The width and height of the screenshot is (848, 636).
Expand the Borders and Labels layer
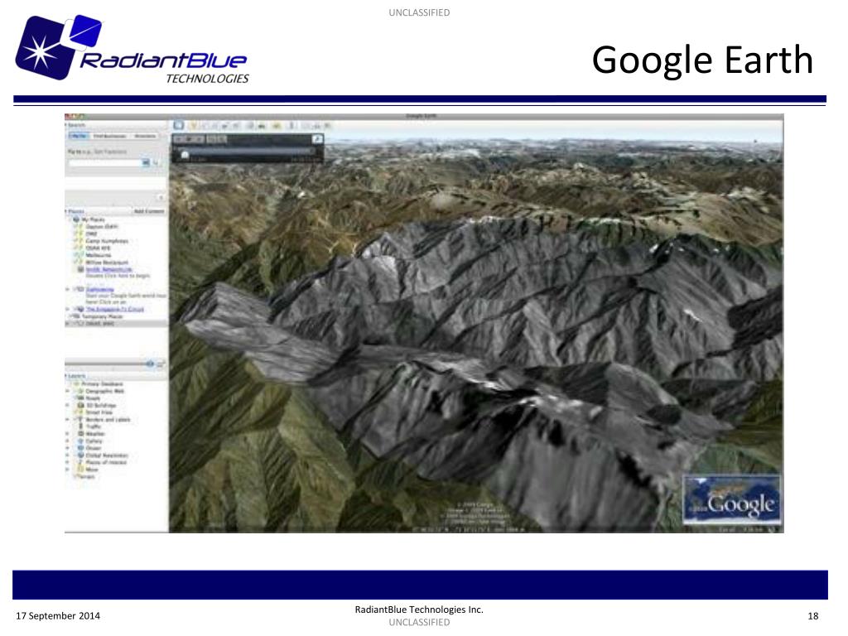click(x=68, y=419)
